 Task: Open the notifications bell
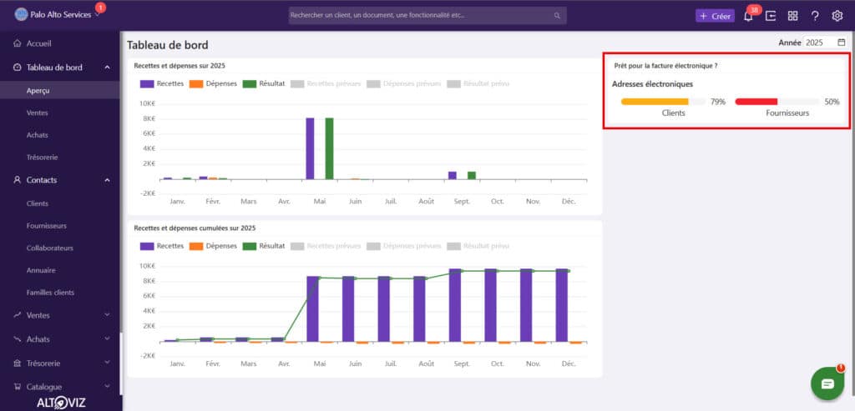(x=748, y=16)
